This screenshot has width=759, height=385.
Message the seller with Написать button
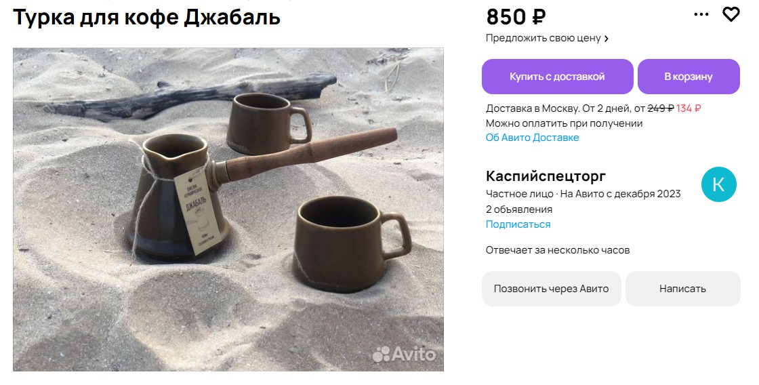pos(682,289)
